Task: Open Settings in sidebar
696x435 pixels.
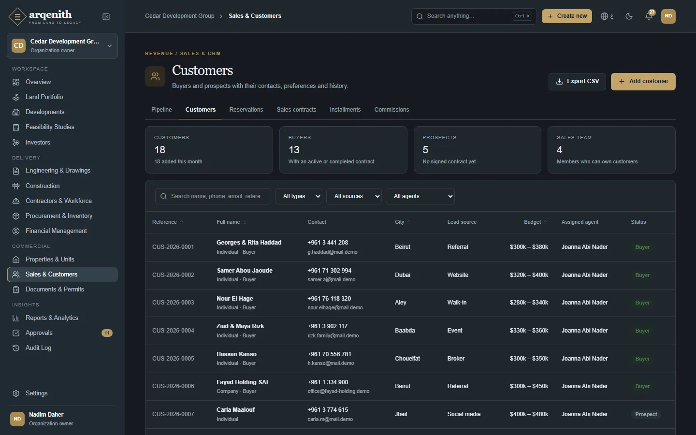Action: (x=62, y=393)
